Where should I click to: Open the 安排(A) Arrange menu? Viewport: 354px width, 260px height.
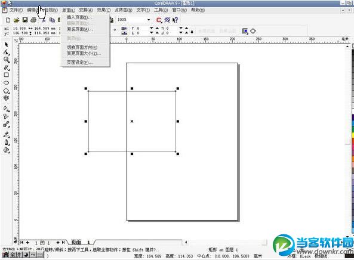point(86,10)
